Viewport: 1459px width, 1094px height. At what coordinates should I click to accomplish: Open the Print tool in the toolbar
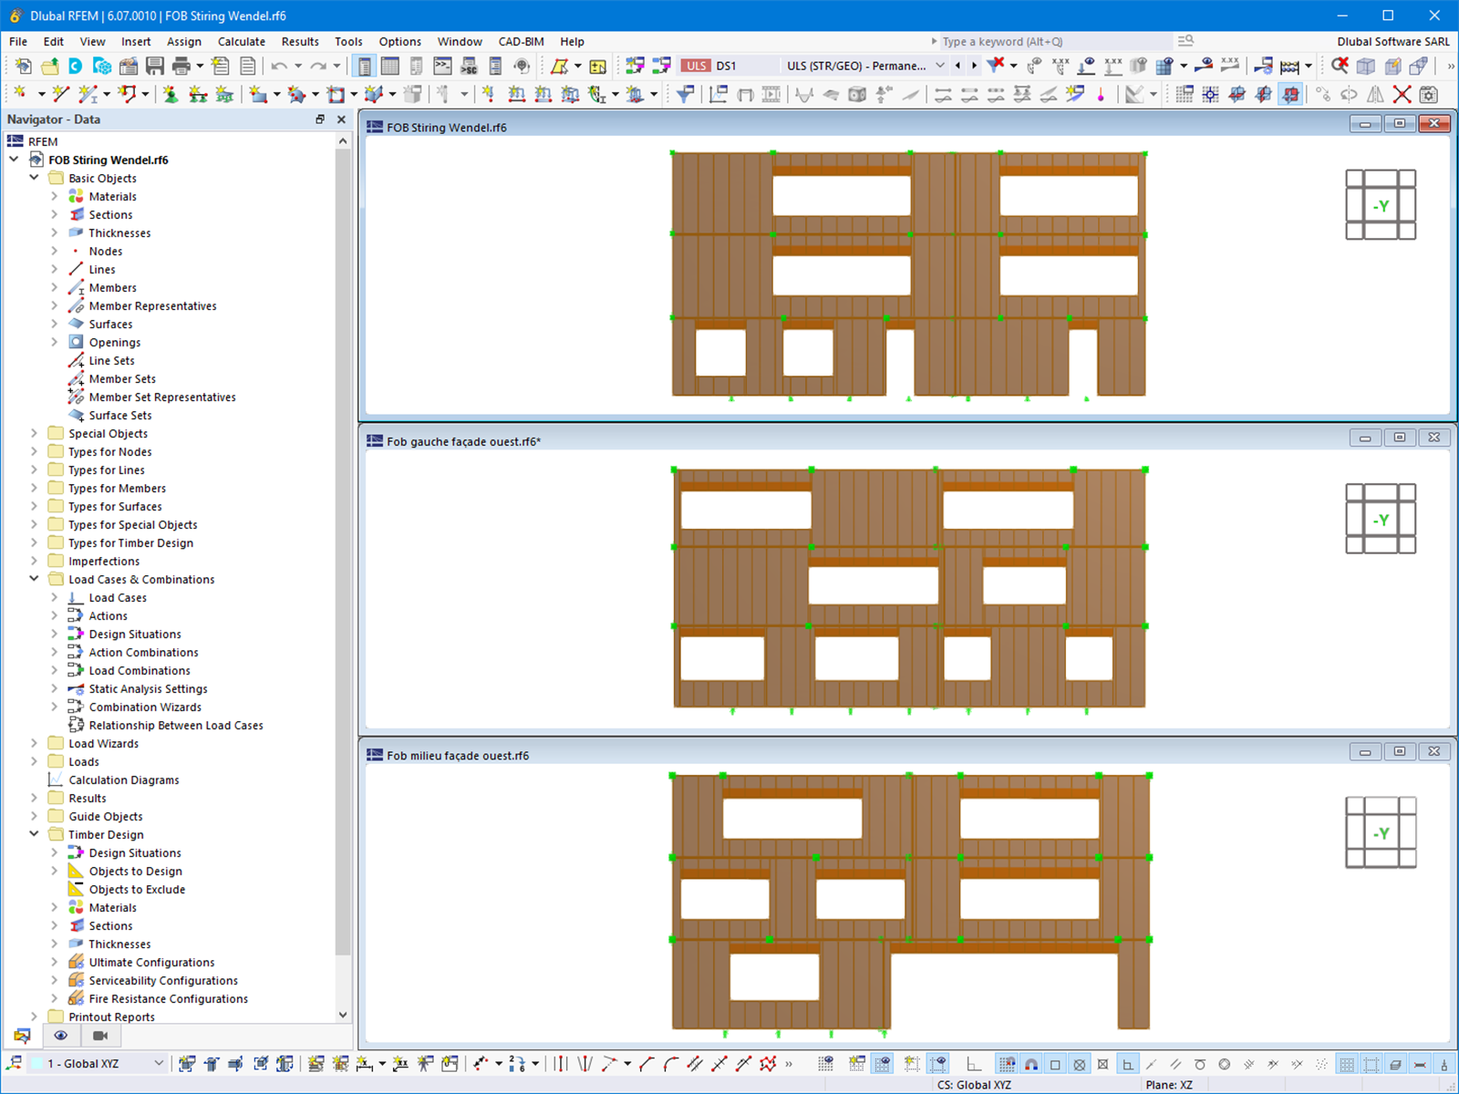181,66
